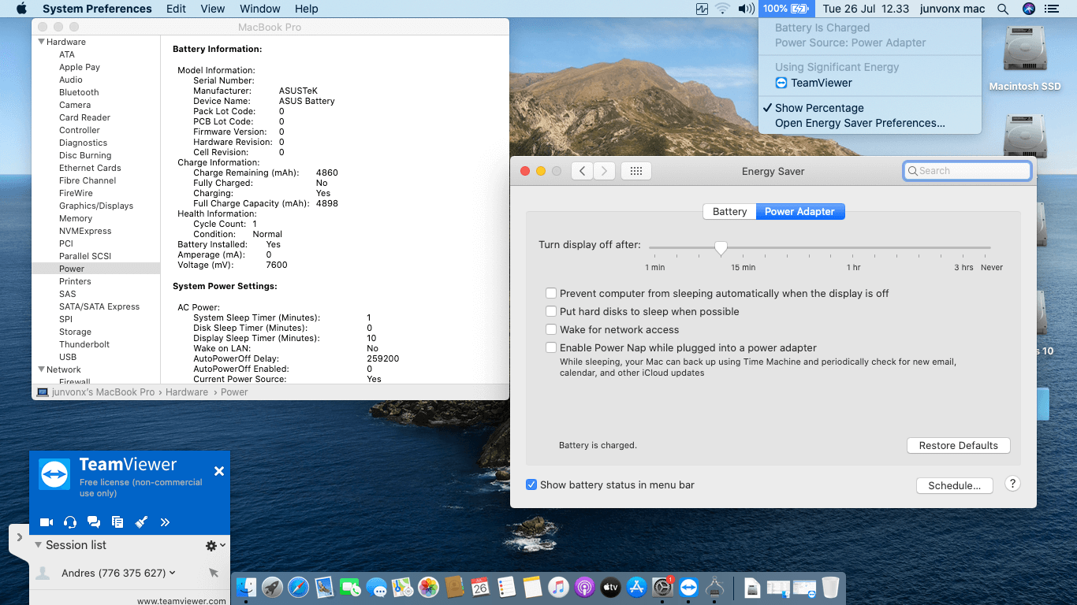The height and width of the screenshot is (605, 1077).
Task: Click the Turn display off after slider knob
Action: [721, 248]
